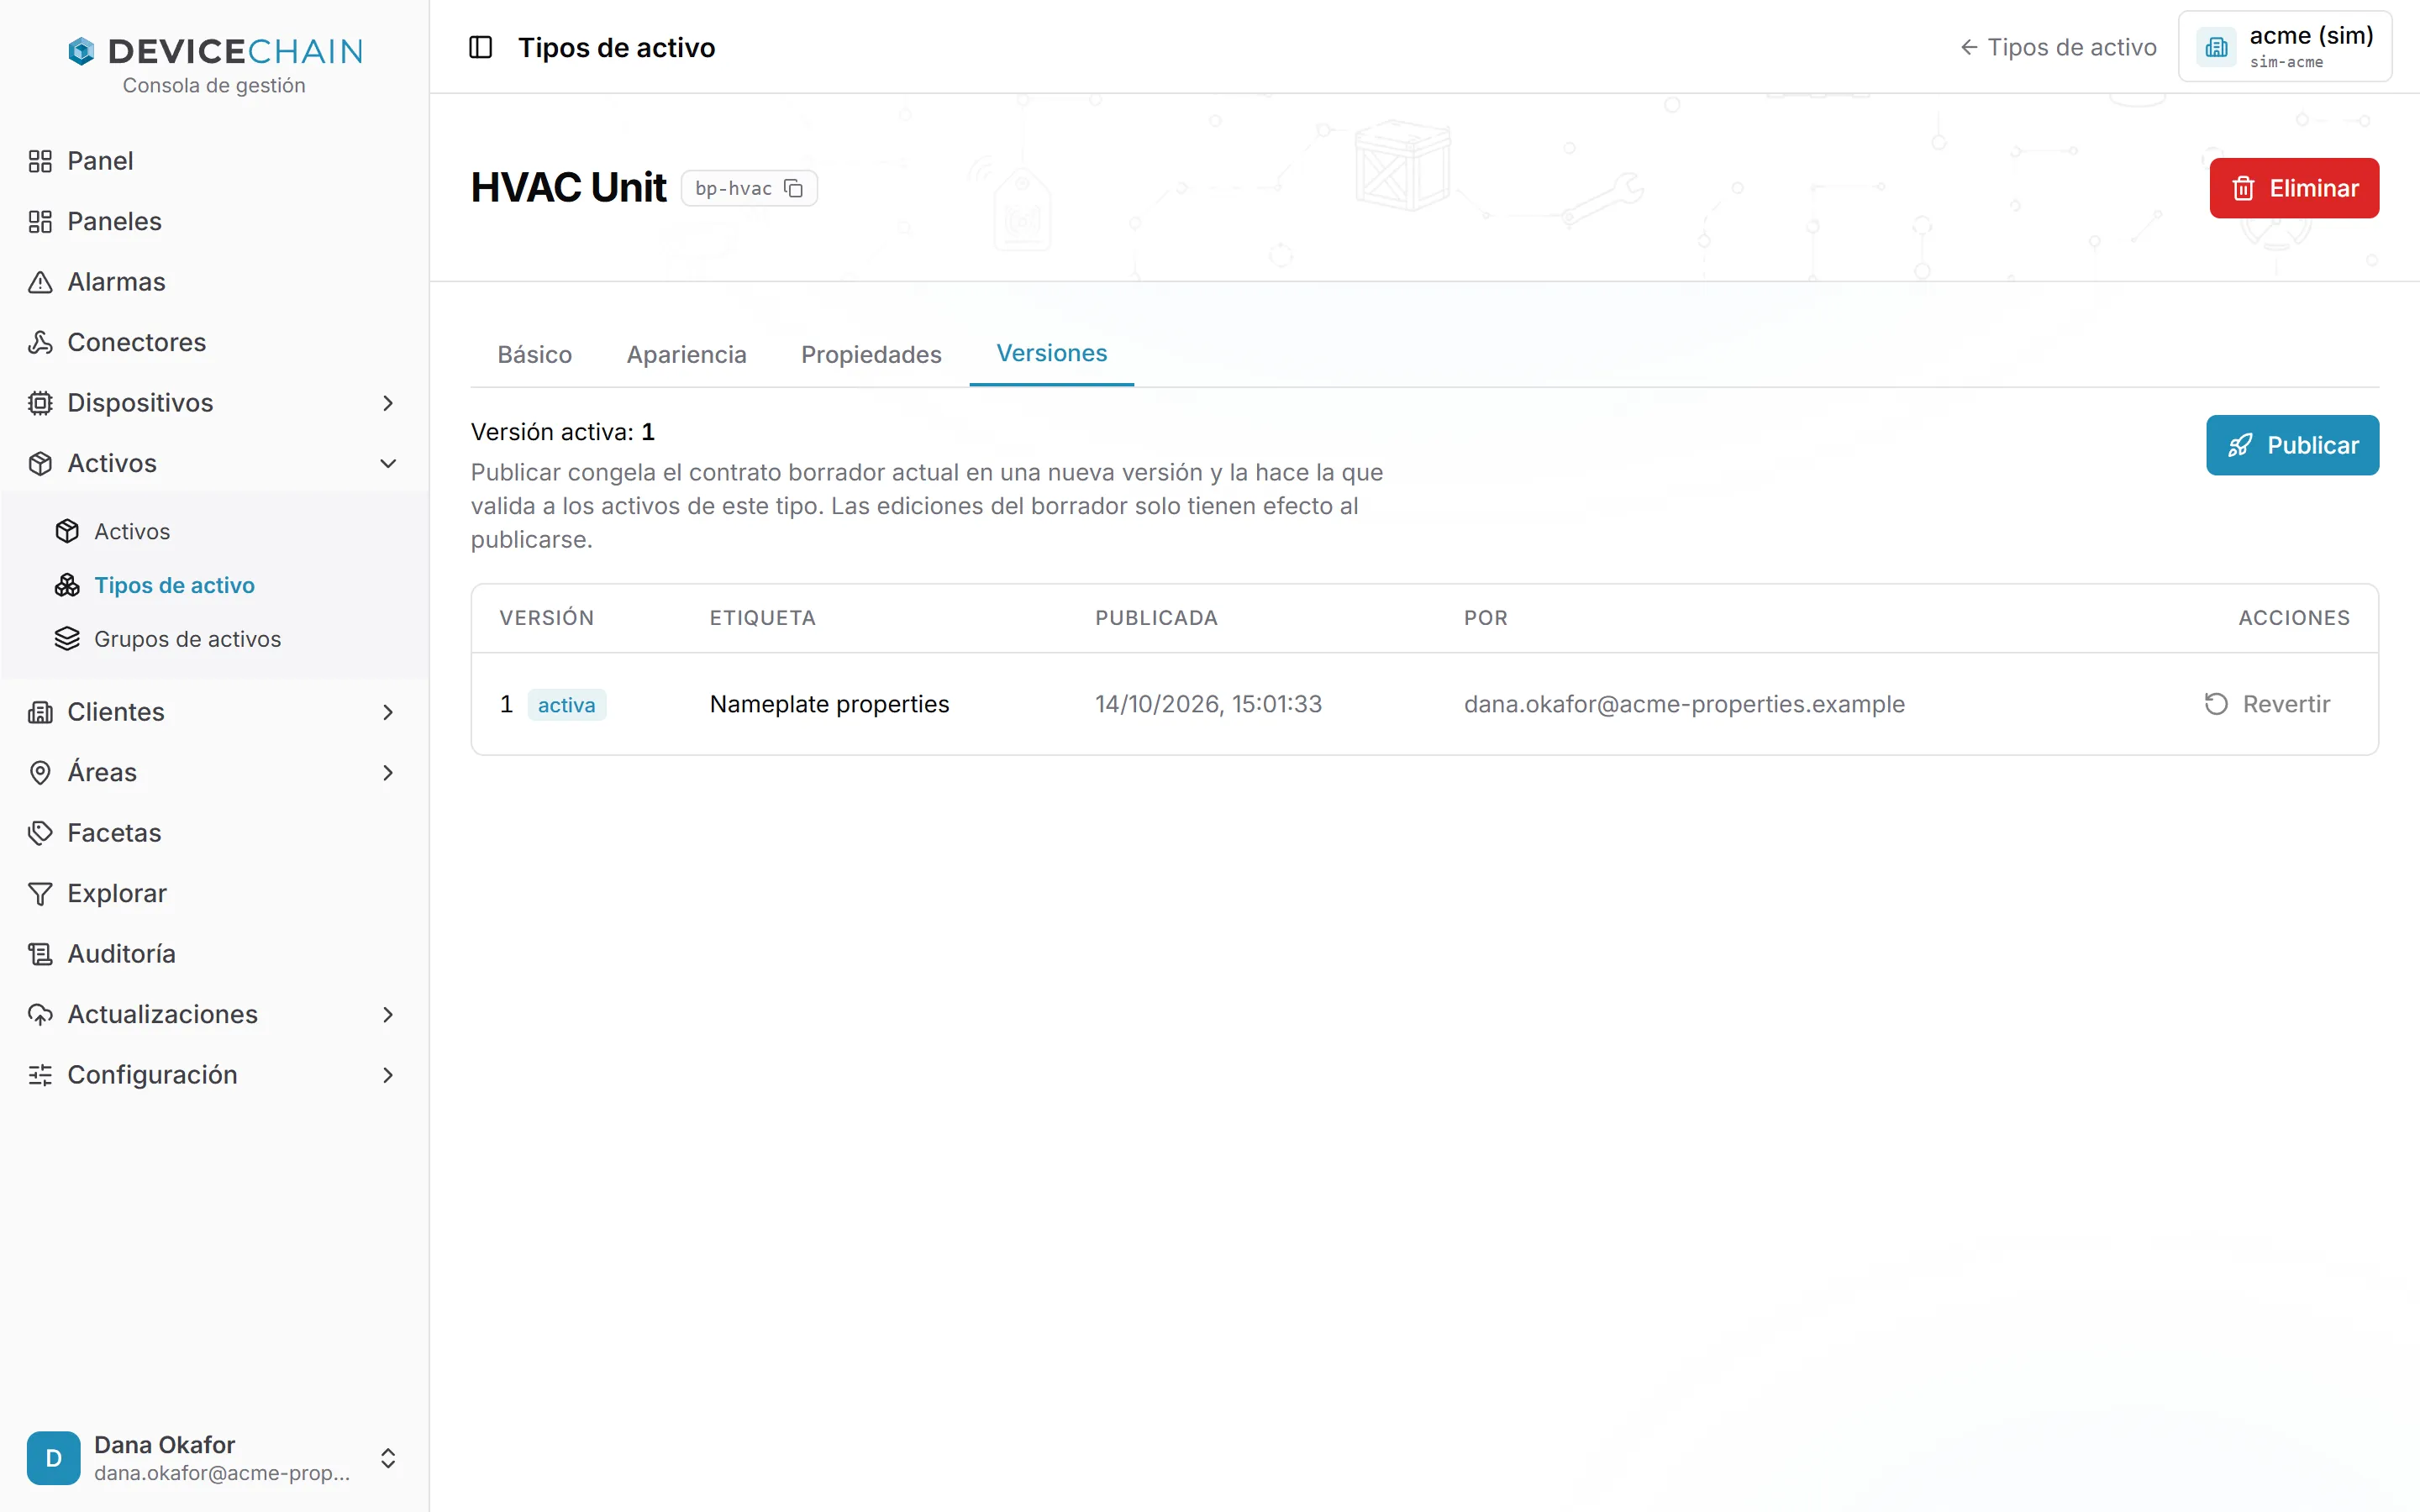Click the Actualizaciones cloud upload icon
This screenshot has height=1512, width=2420.
coord(40,1014)
